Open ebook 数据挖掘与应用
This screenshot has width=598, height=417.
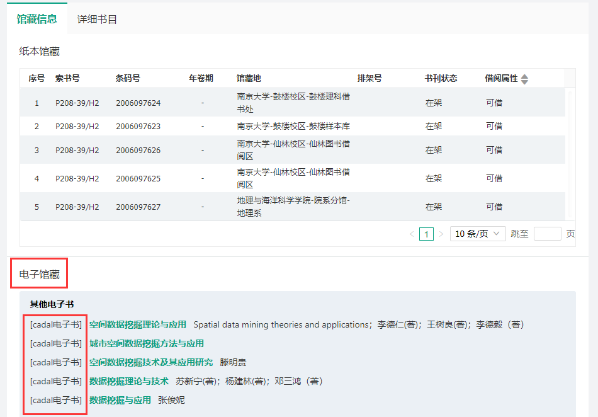coord(120,400)
